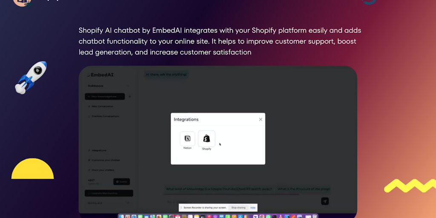The height and width of the screenshot is (218, 436).
Task: Click suggested question 'What kind of knowledge'
Action: (x=219, y=189)
